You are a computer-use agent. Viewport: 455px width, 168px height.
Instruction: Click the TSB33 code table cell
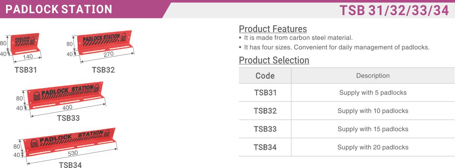click(265, 129)
